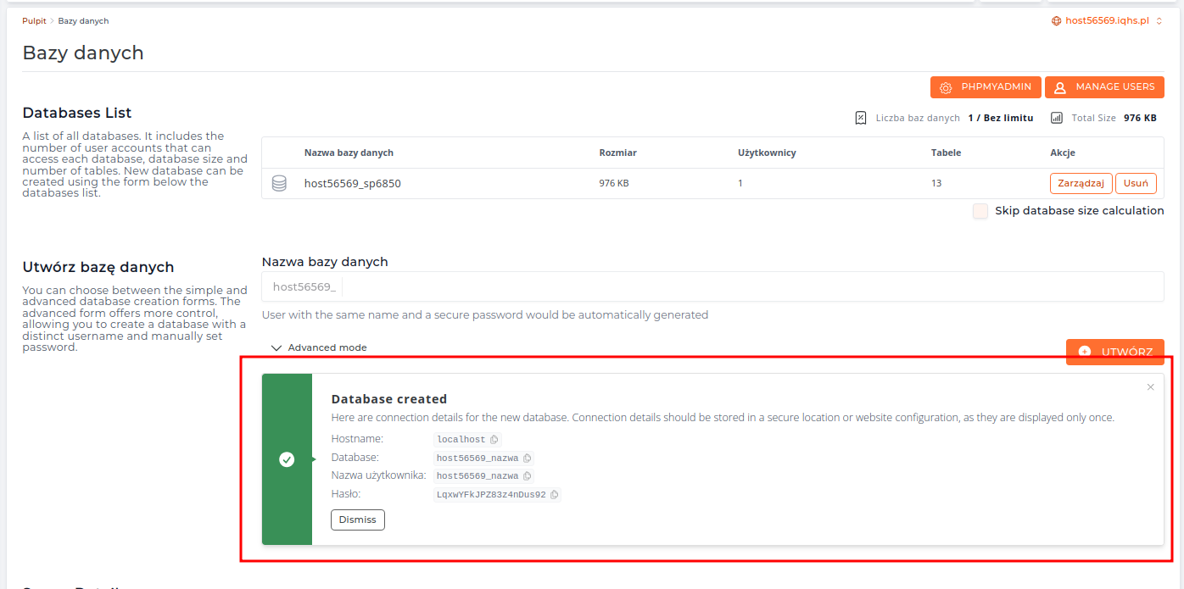Copy the Database name host56569_nazwa

click(527, 458)
